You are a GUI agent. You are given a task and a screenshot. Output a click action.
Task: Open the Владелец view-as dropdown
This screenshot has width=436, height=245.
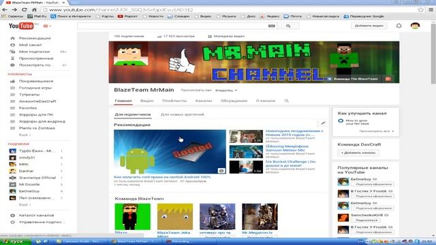tap(226, 91)
